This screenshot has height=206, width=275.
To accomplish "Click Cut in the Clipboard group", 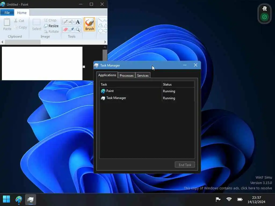I will (19, 21).
